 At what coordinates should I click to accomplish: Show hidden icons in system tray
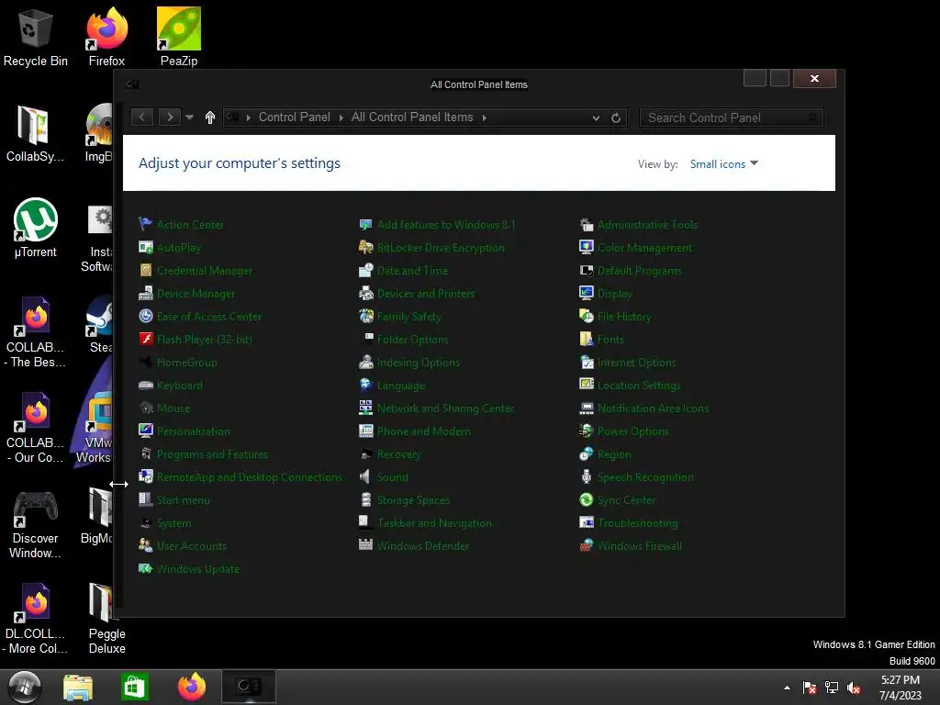(x=787, y=688)
